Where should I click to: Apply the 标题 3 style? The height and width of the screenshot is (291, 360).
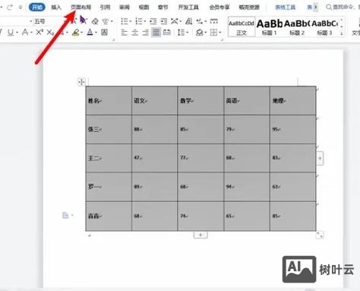tap(324, 27)
